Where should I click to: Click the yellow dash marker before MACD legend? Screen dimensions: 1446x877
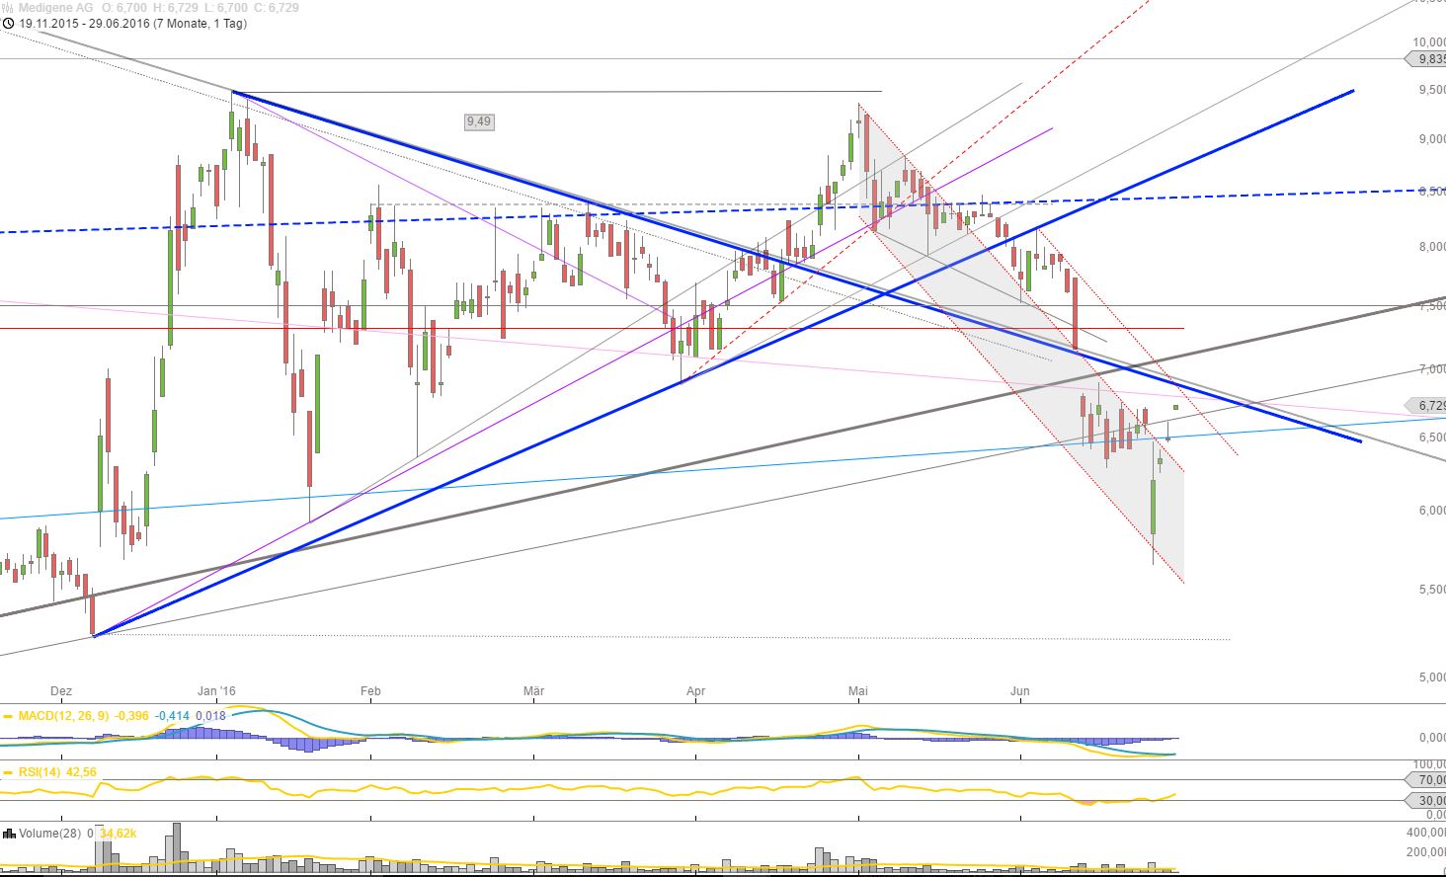coord(7,716)
